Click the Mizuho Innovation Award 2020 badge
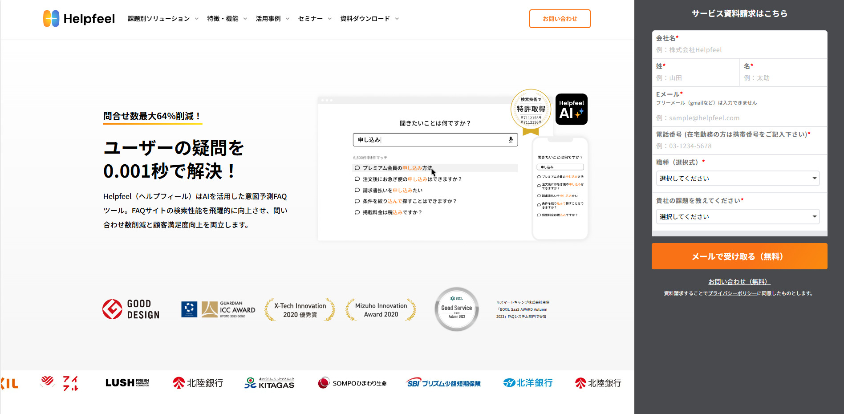Image resolution: width=844 pixels, height=414 pixels. pyautogui.click(x=381, y=310)
